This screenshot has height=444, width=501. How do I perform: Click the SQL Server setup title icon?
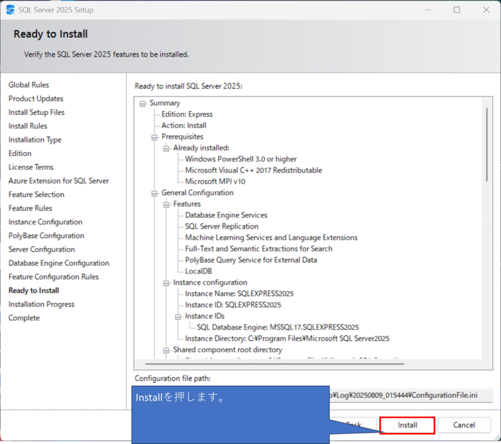pos(10,10)
